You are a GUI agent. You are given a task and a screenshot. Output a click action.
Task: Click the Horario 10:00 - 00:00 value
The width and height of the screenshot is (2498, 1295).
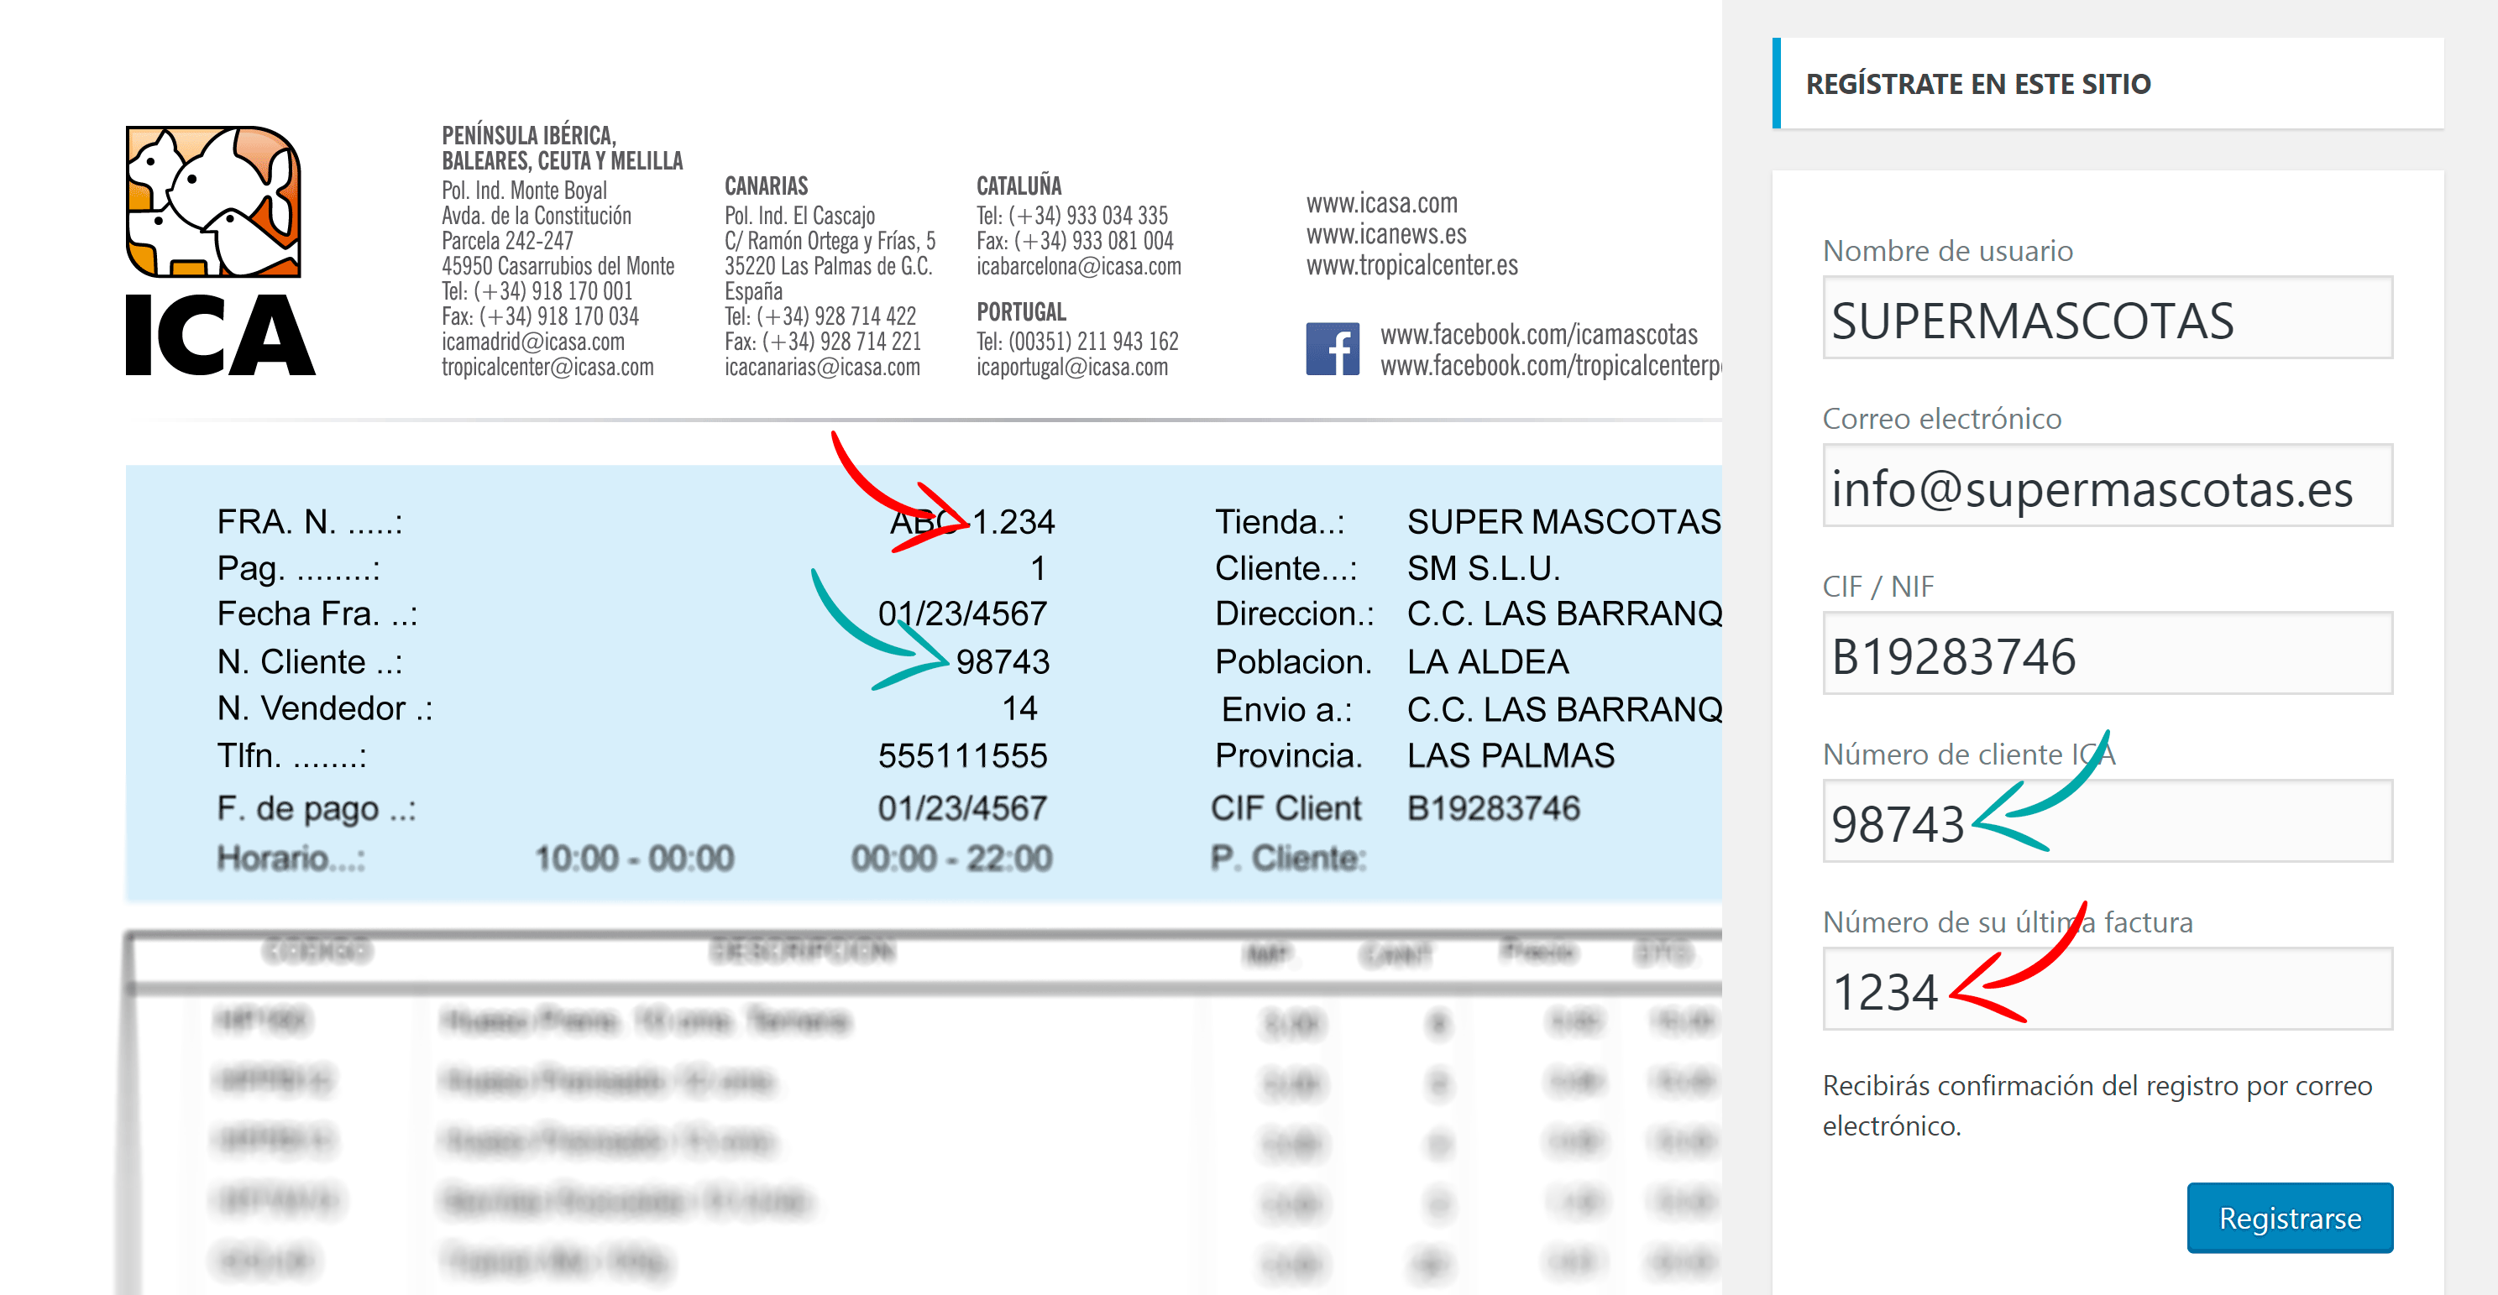634,858
